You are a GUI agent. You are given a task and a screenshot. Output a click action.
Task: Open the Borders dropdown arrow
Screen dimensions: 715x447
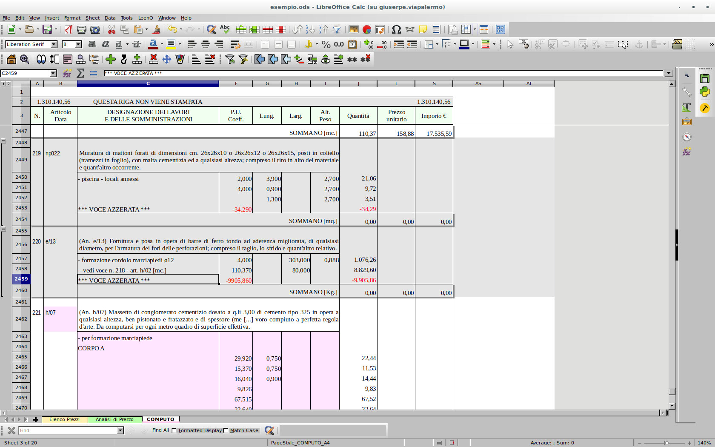click(437, 44)
